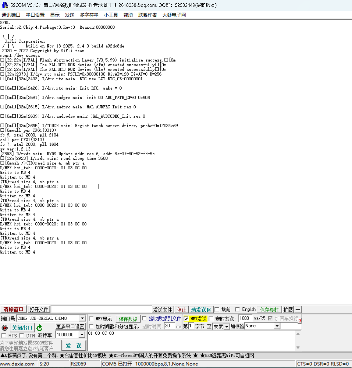This screenshot has height=368, width=352.
Task: Click the 清除窗口 clear window button
Action: pyautogui.click(x=13, y=309)
